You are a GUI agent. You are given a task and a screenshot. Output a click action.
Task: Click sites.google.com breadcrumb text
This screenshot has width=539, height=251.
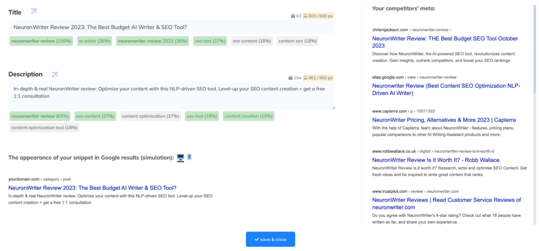(414, 77)
